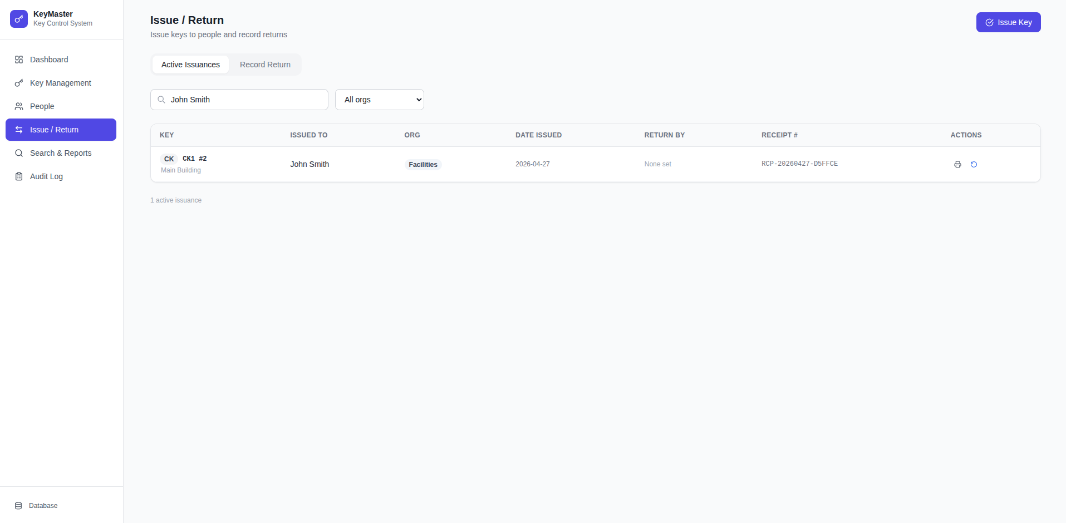
Task: Click the search magnifier icon in field
Action: [161, 100]
